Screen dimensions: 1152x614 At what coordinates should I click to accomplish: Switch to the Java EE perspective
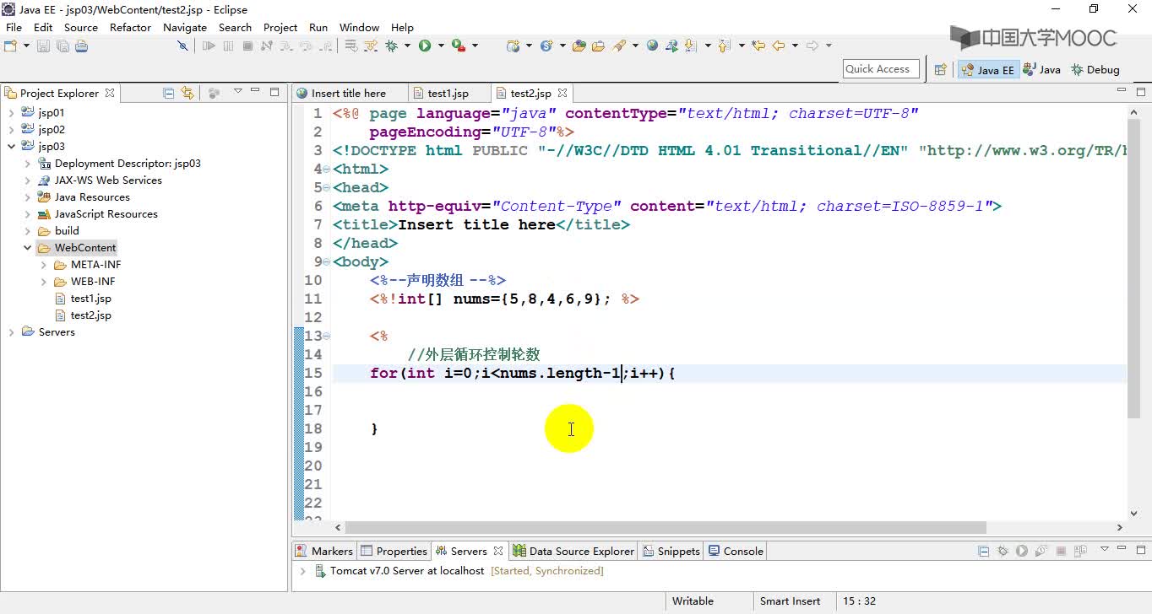(x=987, y=70)
